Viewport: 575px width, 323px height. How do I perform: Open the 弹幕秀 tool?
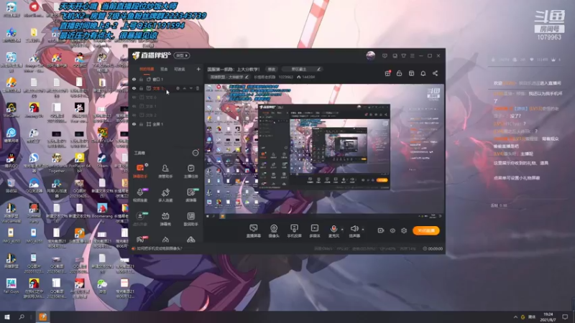tap(165, 219)
